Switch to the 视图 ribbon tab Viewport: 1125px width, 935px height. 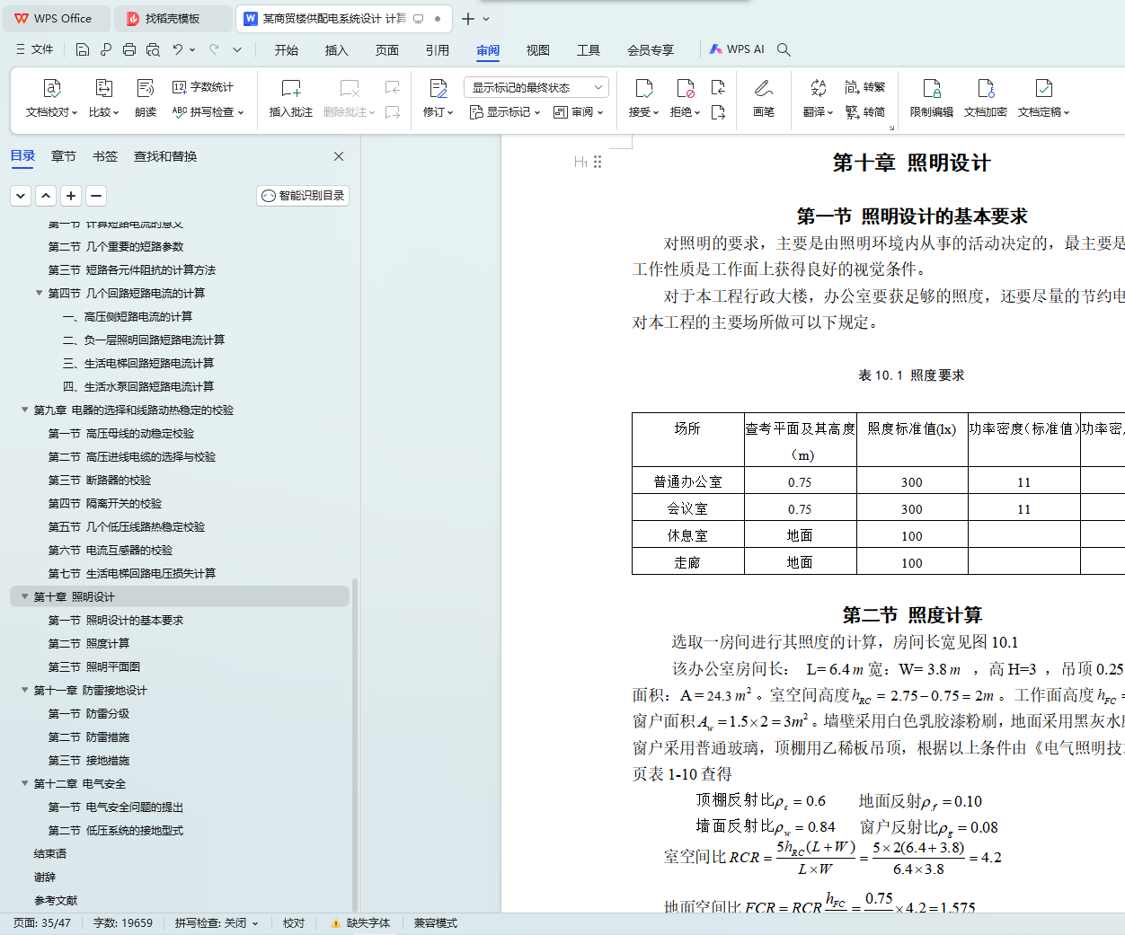[538, 50]
